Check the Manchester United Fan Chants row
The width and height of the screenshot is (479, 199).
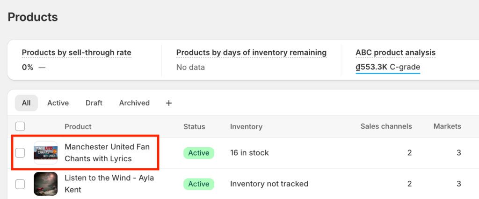click(20, 153)
